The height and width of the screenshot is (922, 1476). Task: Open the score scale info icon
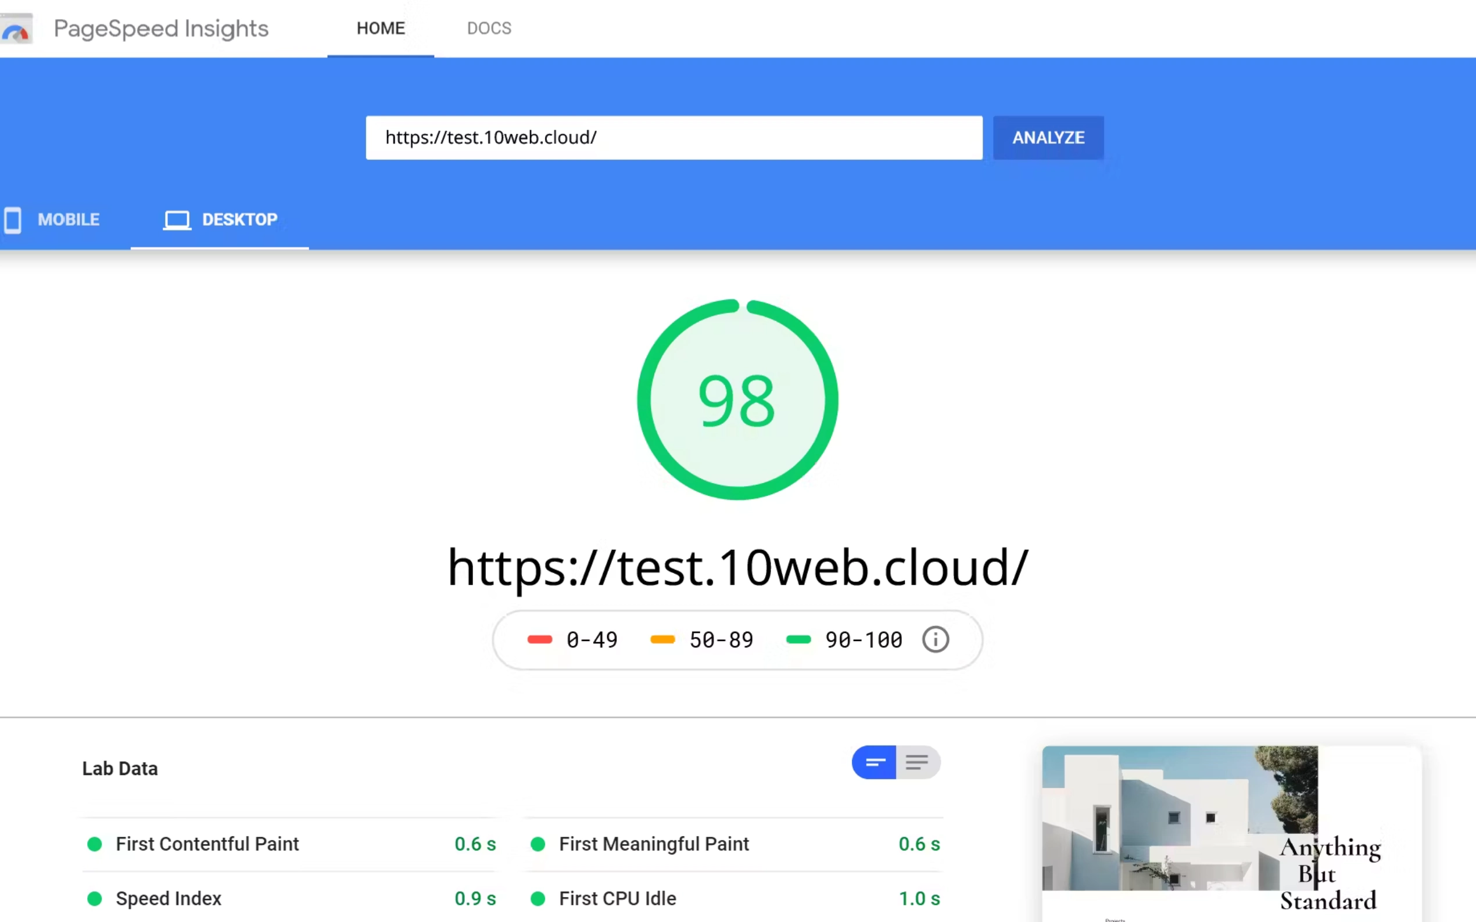point(935,640)
